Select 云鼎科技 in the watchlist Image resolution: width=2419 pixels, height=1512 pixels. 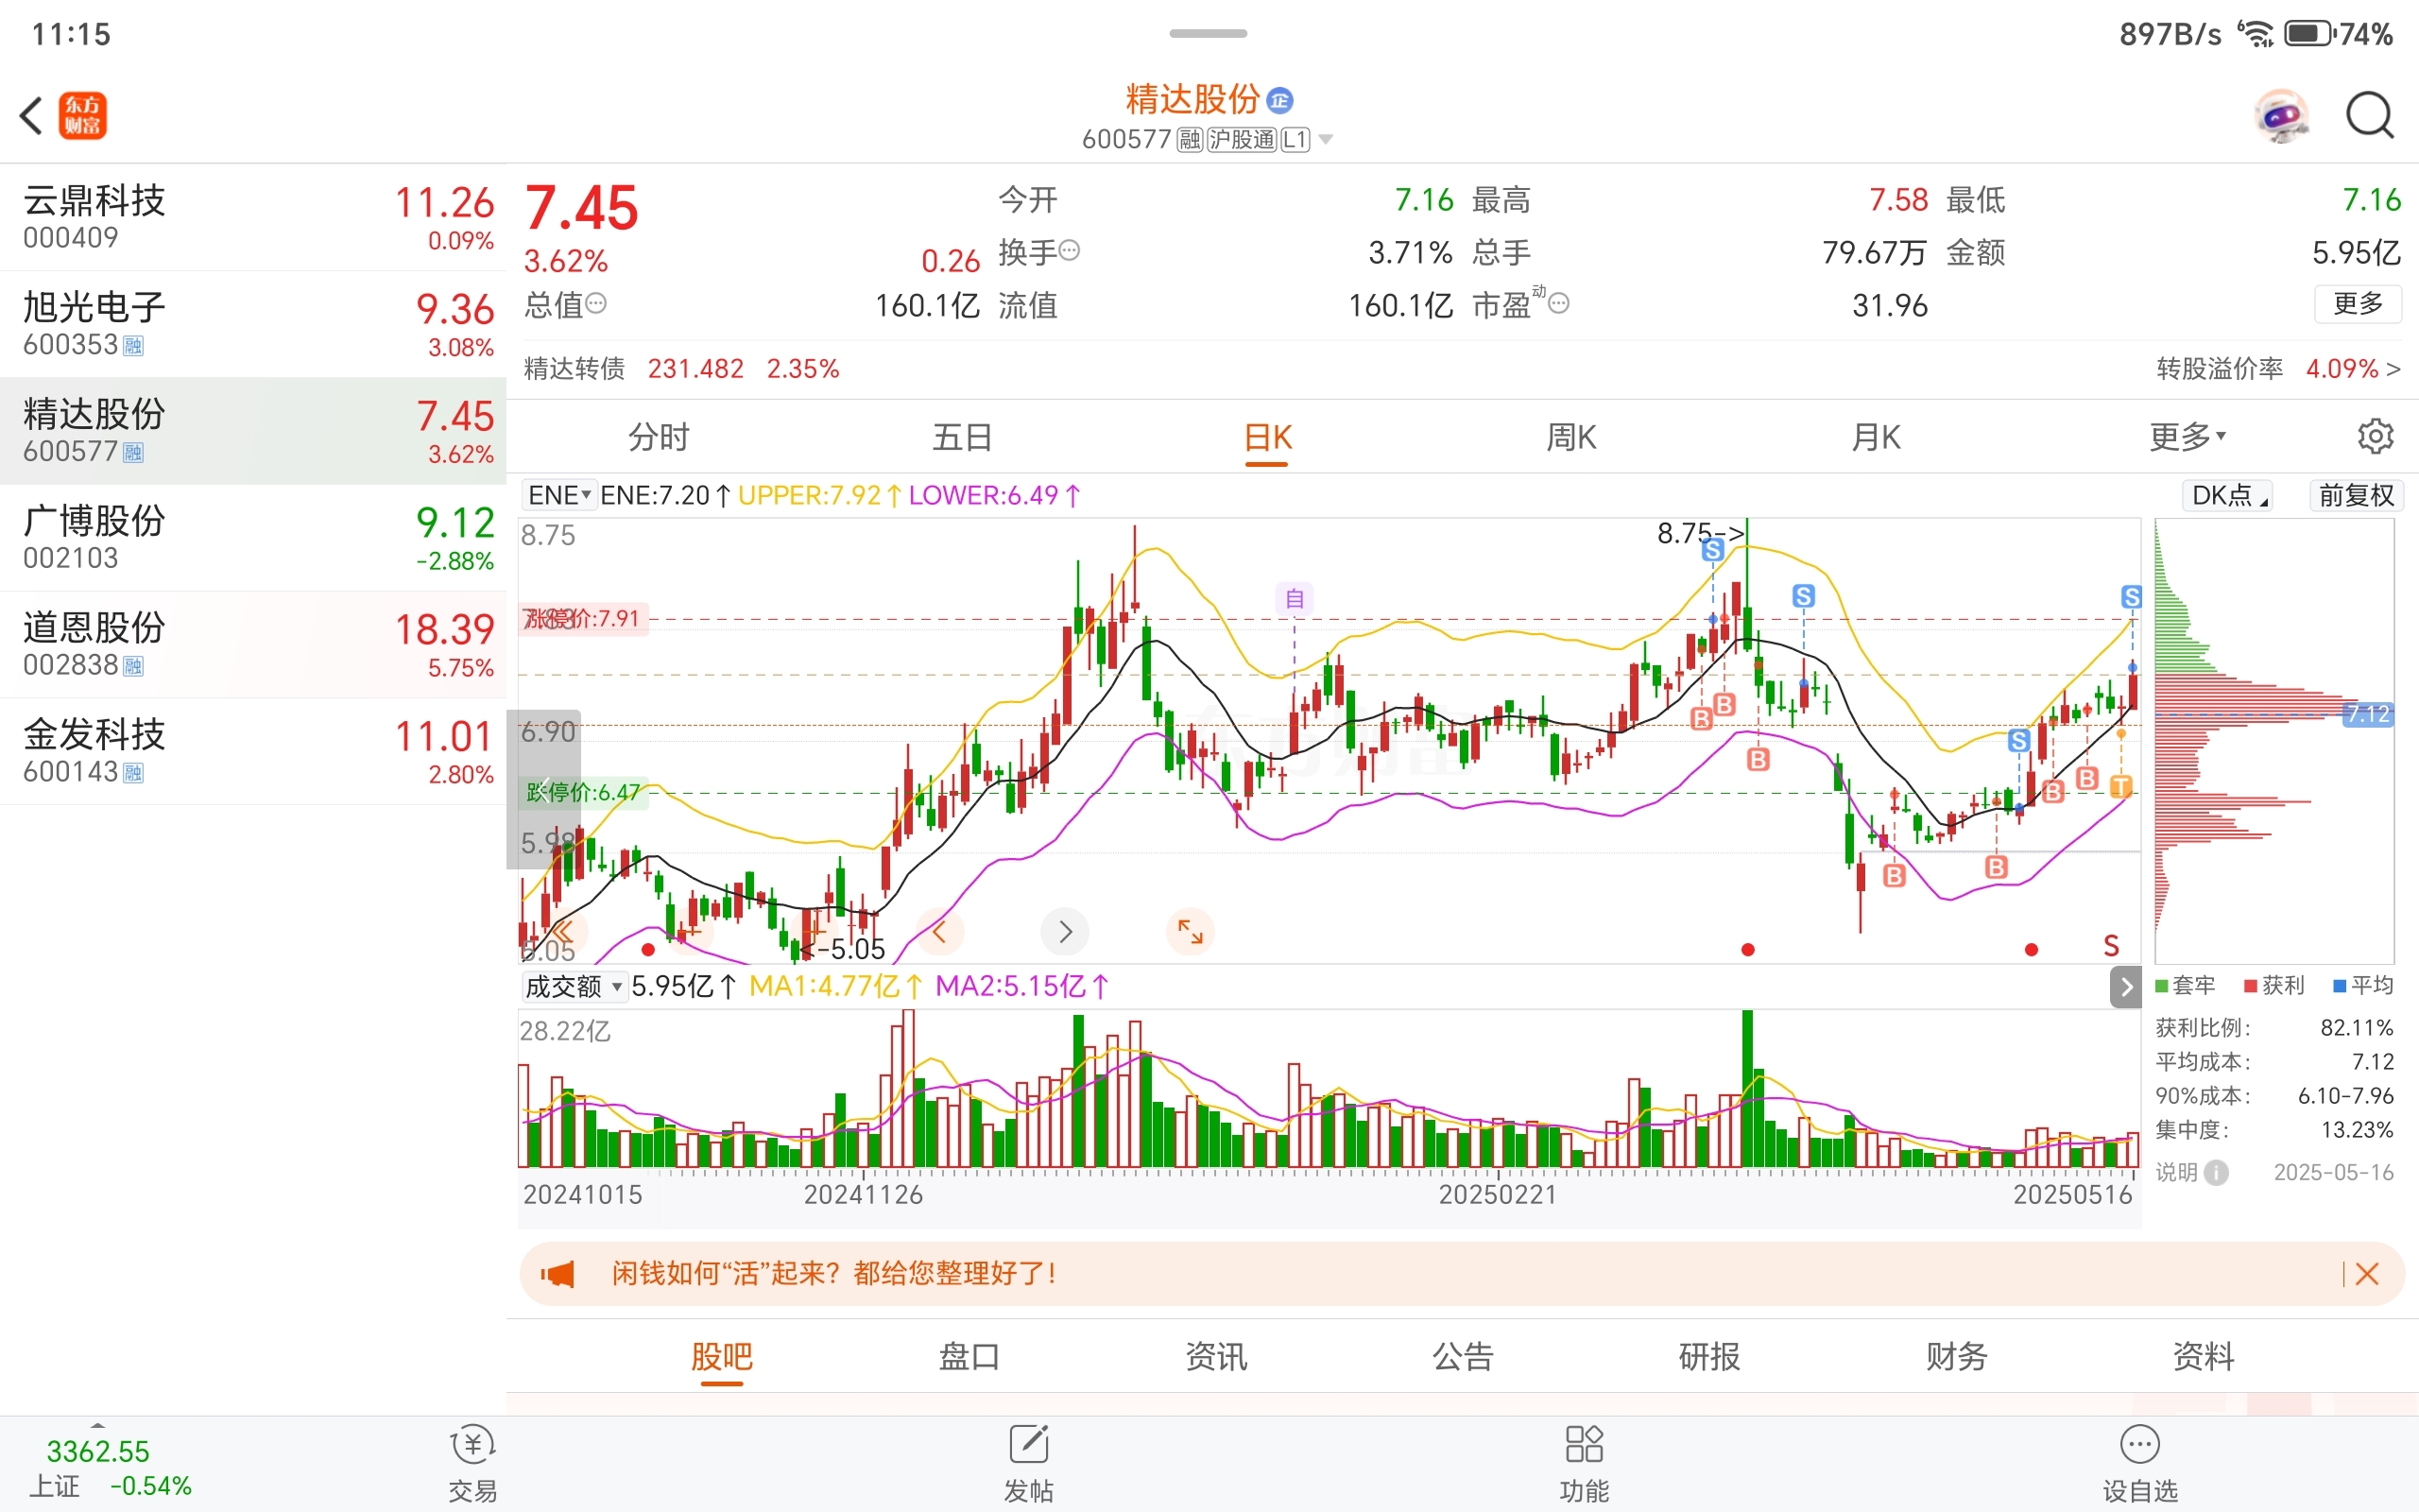253,217
